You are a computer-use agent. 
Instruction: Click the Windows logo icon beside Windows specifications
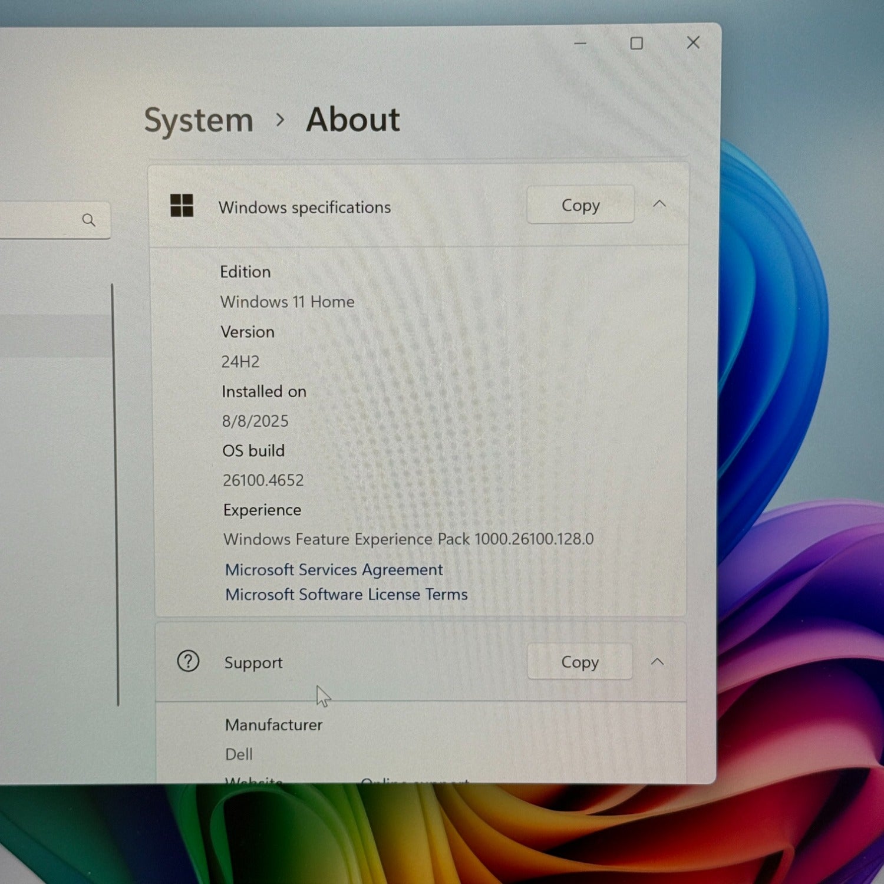coord(182,206)
